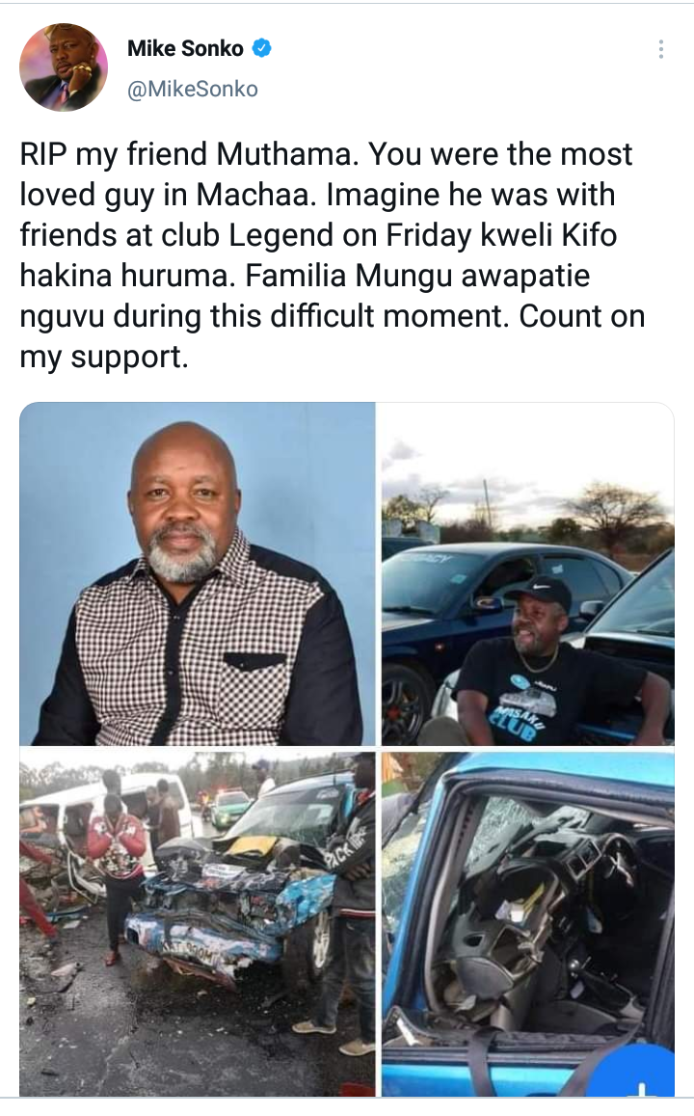Click the black Nike cap in the photo
The height and width of the screenshot is (1116, 694).
[x=541, y=592]
